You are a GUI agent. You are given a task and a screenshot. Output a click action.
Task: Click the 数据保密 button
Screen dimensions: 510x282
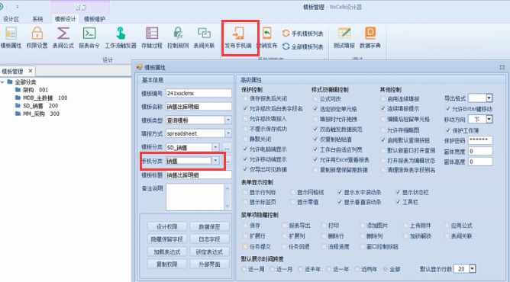(x=209, y=226)
